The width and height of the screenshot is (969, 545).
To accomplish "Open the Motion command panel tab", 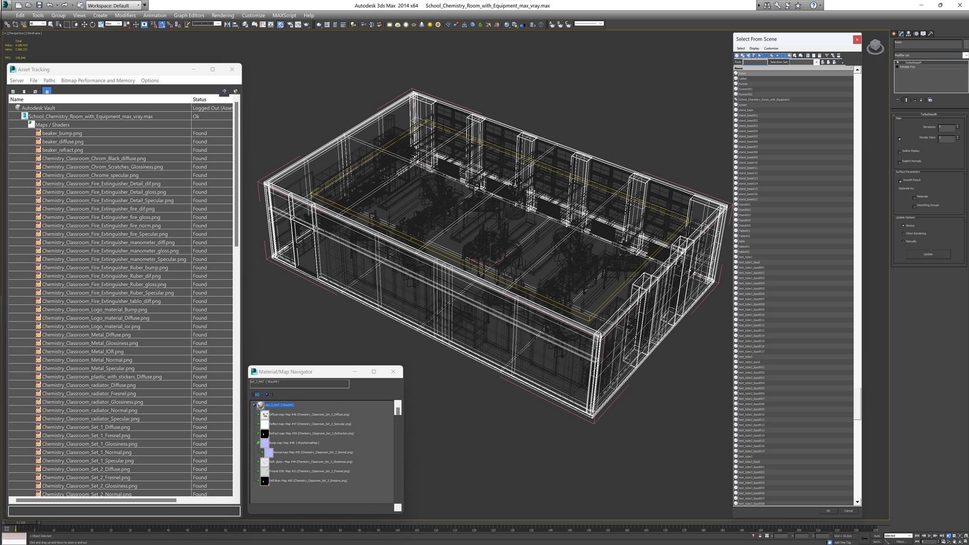I will click(916, 34).
